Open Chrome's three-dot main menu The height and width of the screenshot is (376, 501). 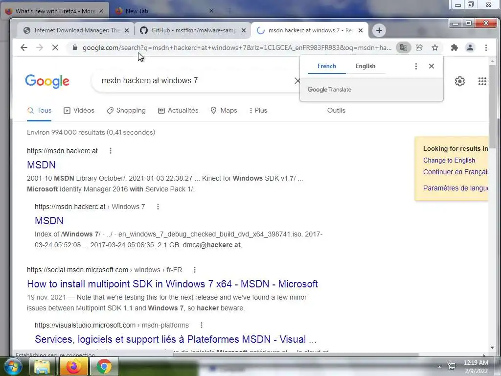[486, 47]
